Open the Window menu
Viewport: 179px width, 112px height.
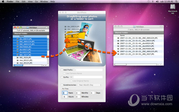pos(44,1)
